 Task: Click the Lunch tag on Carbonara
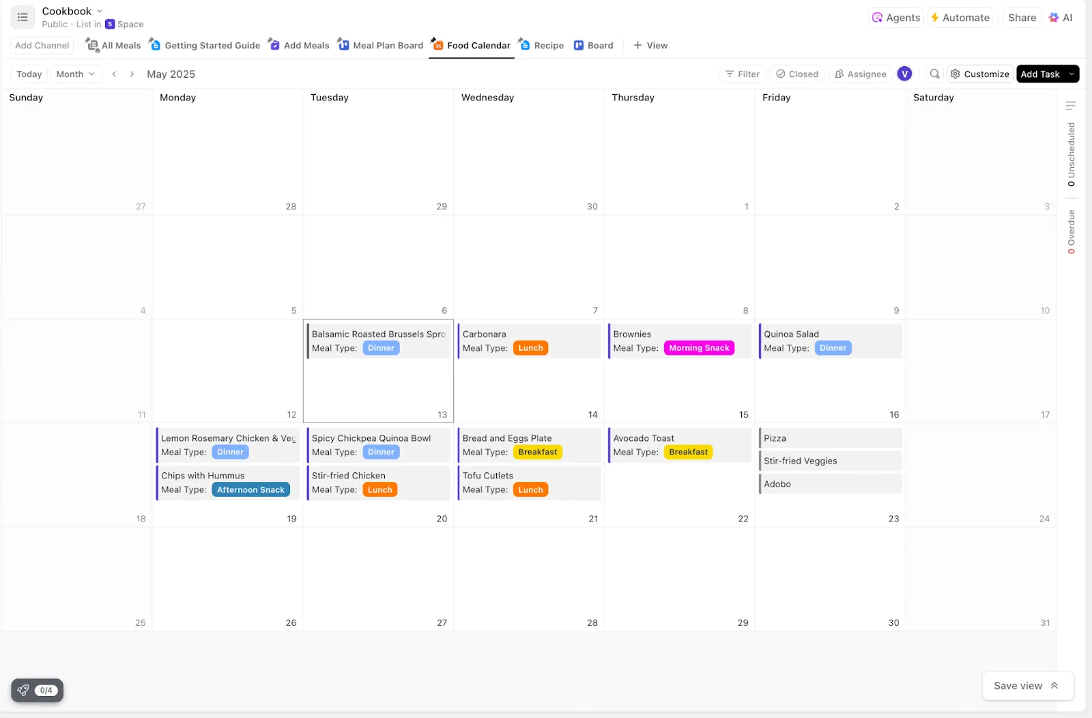pyautogui.click(x=530, y=348)
